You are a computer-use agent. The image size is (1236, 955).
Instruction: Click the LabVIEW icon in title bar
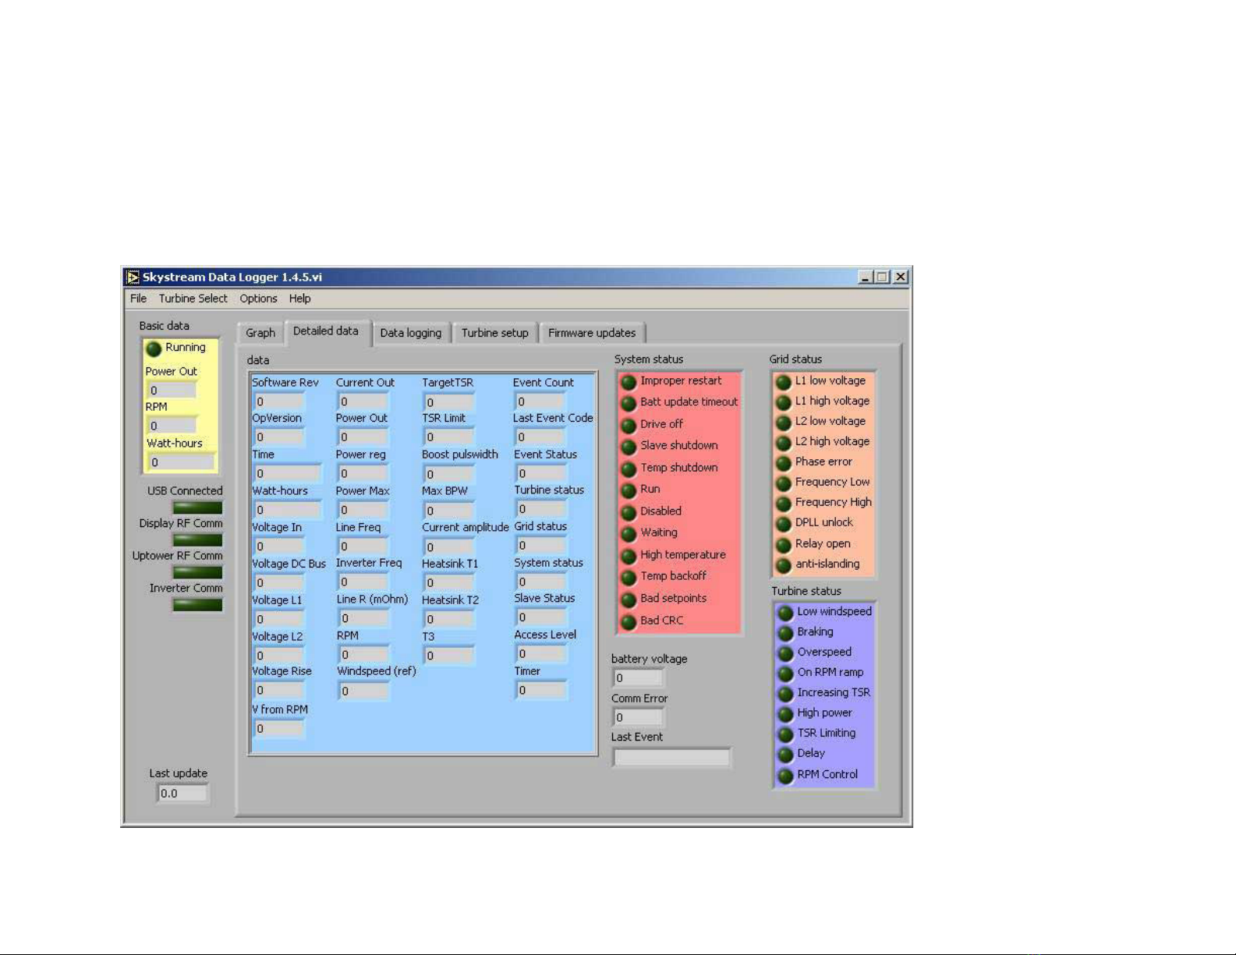[x=133, y=278]
